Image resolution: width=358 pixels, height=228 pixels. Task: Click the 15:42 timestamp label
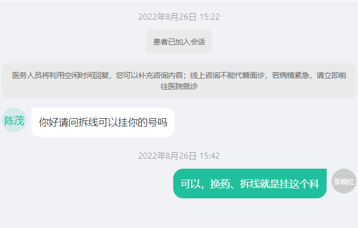(210, 156)
